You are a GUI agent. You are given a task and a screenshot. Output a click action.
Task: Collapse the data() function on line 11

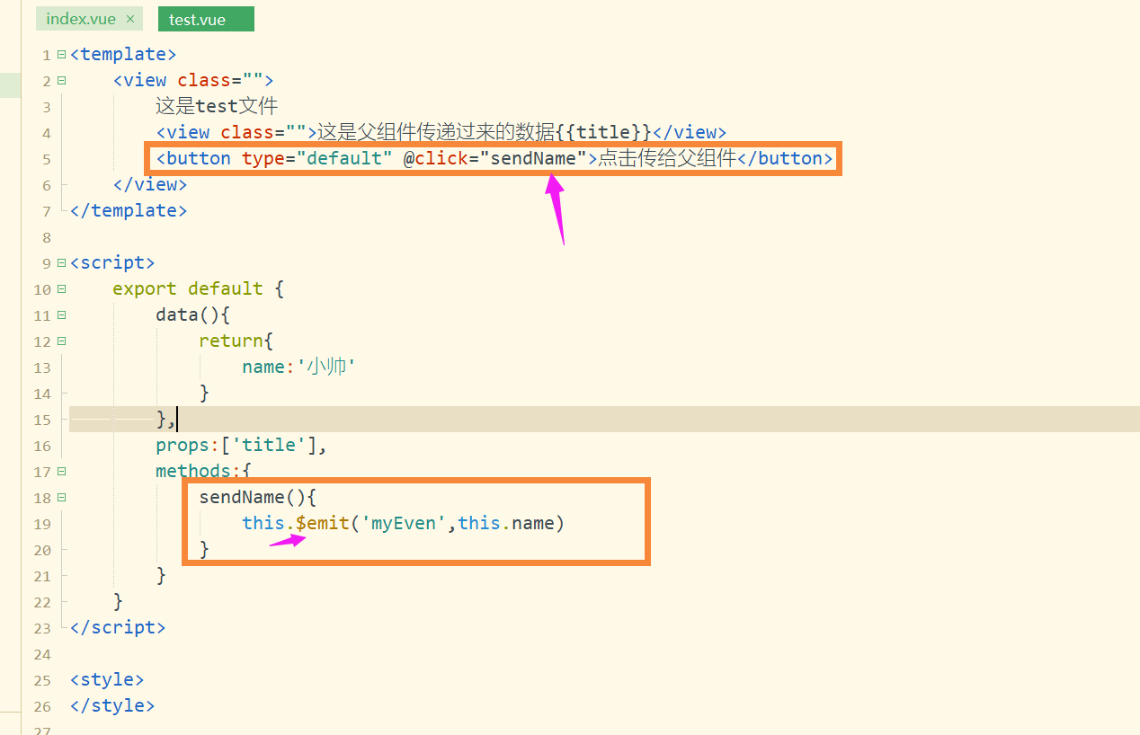(x=61, y=315)
